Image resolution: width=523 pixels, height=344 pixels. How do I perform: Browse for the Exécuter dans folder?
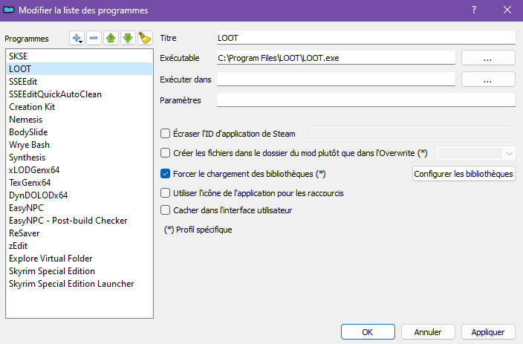coord(488,79)
